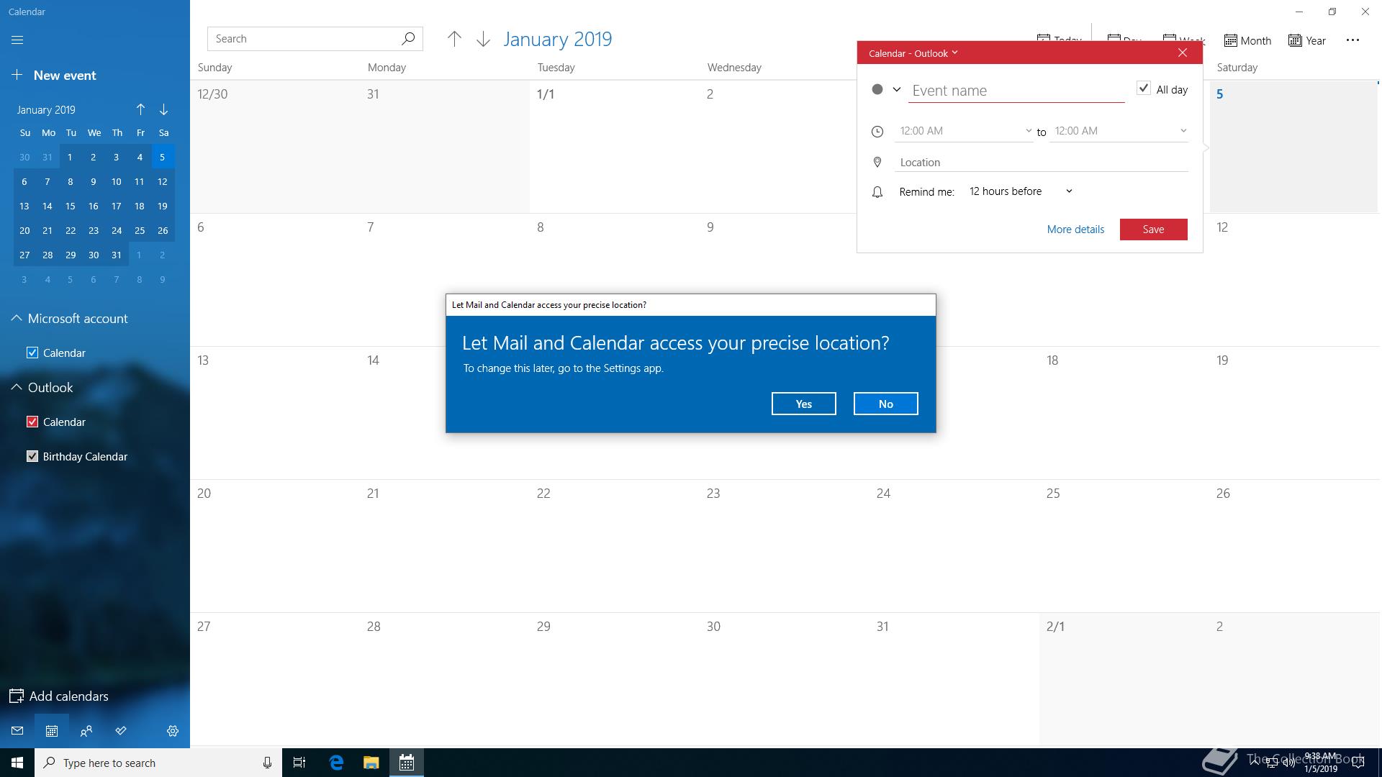Select highlighted 5 in mini calendar

pyautogui.click(x=163, y=158)
